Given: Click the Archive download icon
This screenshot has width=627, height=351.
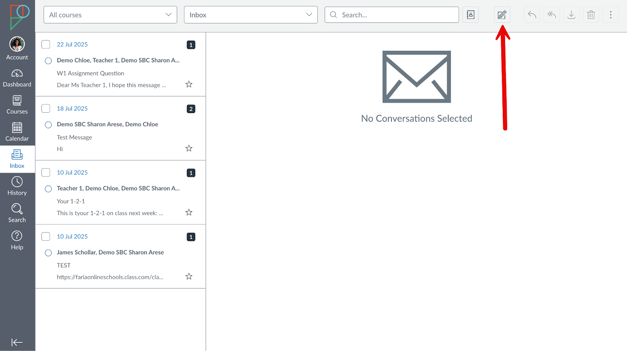Looking at the screenshot, I should pos(571,15).
